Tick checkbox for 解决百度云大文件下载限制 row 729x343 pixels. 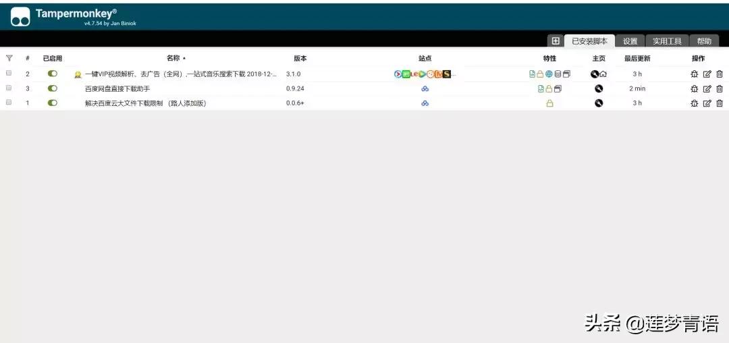click(9, 102)
